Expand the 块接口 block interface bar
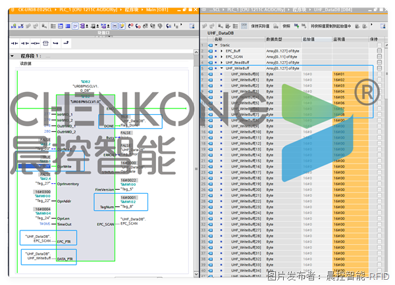395x285 pixels. pos(103,33)
